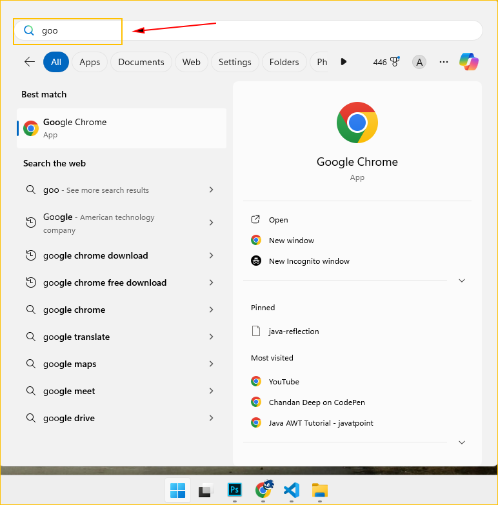Image resolution: width=498 pixels, height=505 pixels.
Task: Open Photoshop from the taskbar
Action: click(234, 490)
